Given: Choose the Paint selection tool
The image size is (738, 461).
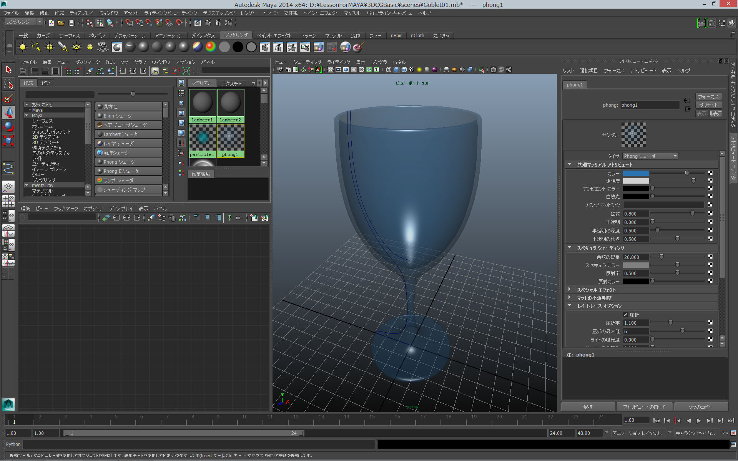Looking at the screenshot, I should pos(8,98).
